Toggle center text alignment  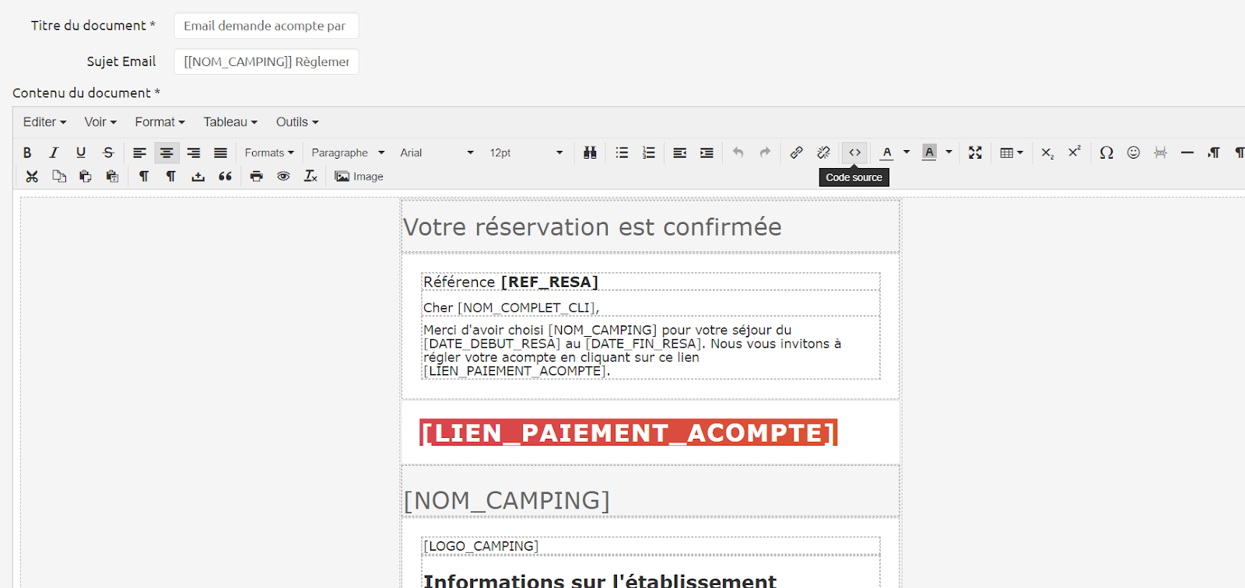coord(167,152)
